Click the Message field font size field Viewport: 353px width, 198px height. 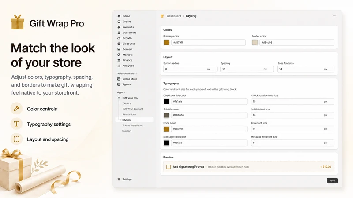point(293,143)
